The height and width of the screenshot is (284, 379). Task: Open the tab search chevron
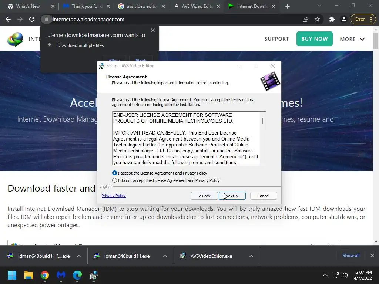[x=319, y=5]
